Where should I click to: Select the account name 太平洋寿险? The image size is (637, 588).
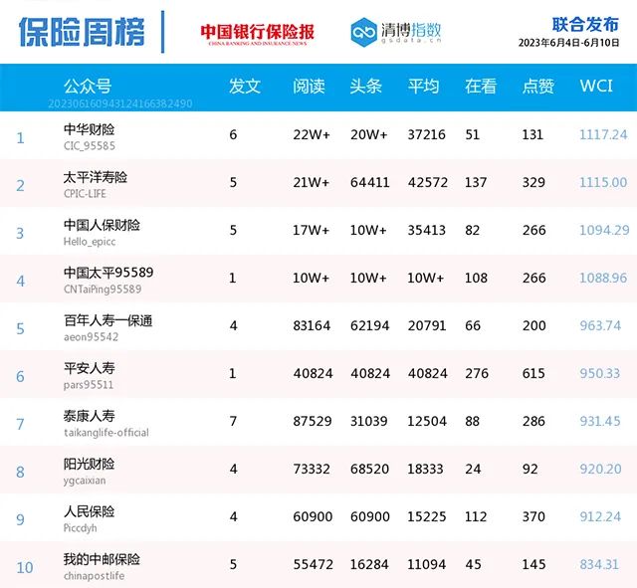[x=96, y=177]
